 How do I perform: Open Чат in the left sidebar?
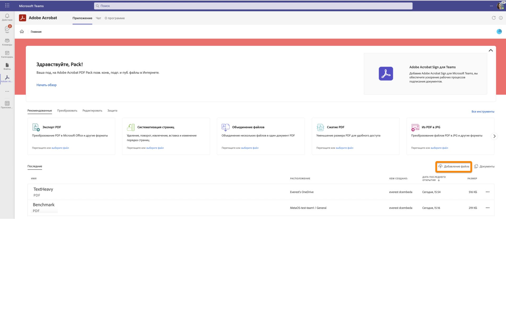(7, 29)
